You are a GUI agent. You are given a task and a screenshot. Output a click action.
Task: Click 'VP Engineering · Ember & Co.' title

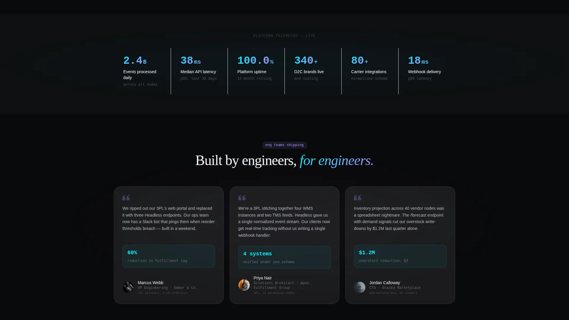[x=167, y=288]
